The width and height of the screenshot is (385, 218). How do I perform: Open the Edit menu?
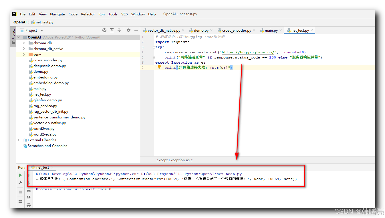pyautogui.click(x=32, y=14)
